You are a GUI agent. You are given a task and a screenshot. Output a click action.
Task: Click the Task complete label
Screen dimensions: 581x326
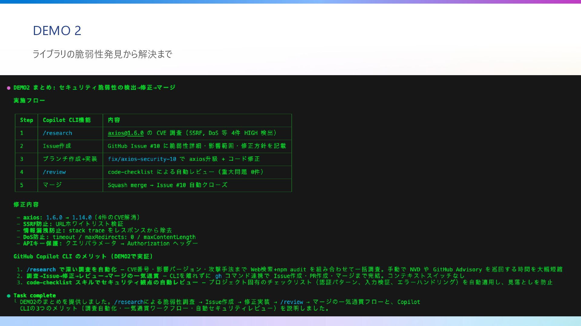coord(34,296)
